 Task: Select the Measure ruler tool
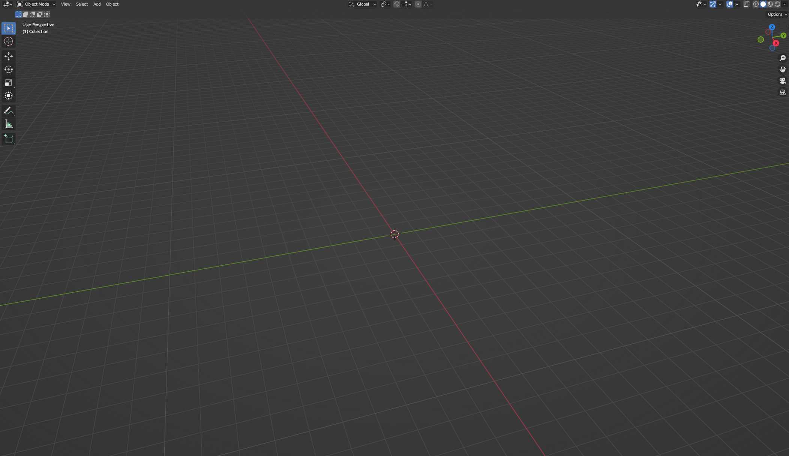(8, 124)
